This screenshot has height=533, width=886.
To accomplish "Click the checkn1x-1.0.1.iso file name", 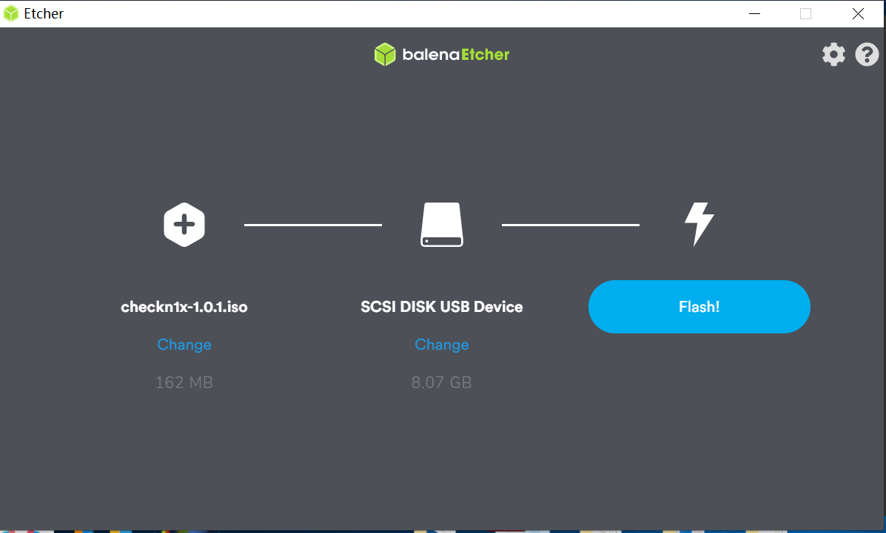I will pyautogui.click(x=184, y=307).
